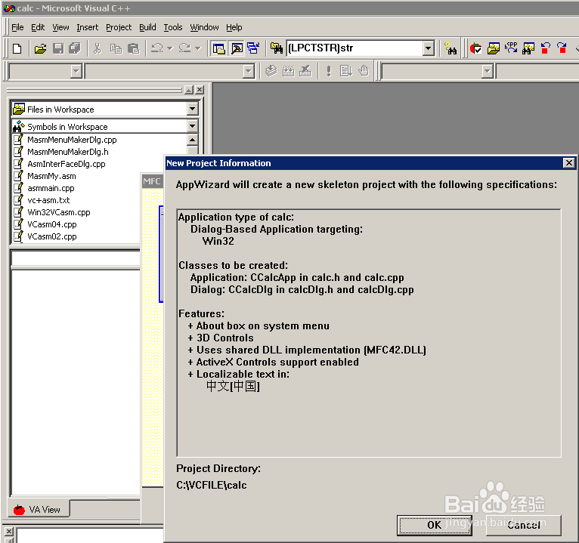Switch to the VA View tab
The image size is (579, 543).
coord(39,510)
